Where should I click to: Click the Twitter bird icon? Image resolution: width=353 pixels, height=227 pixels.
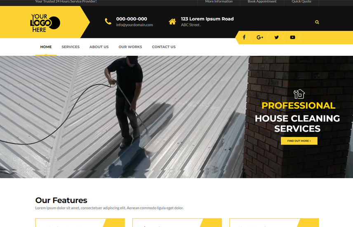tap(276, 38)
